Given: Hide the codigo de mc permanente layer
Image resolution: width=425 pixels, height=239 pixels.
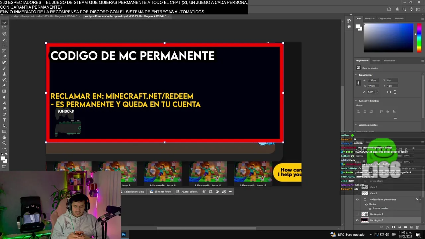Looking at the screenshot, I should 357,199.
